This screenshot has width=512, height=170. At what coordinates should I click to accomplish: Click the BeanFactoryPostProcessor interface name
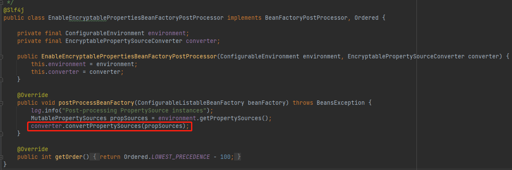(306, 18)
